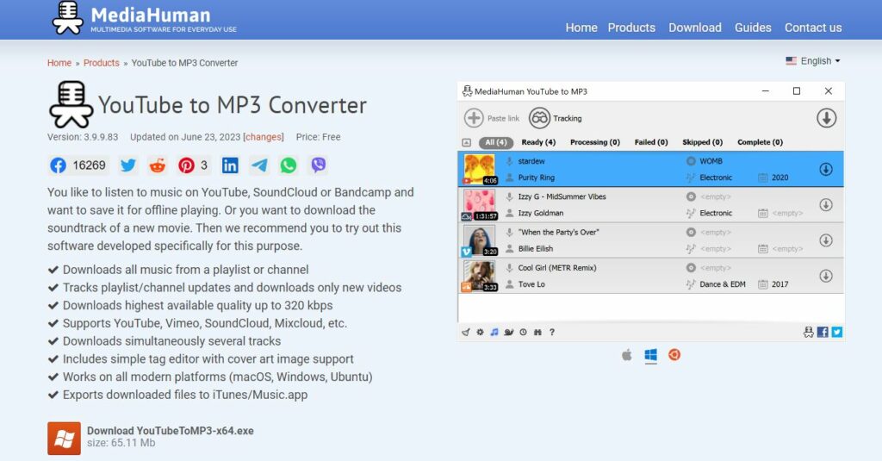Click the Pinterest share icon
This screenshot has height=461, width=882.
point(186,165)
